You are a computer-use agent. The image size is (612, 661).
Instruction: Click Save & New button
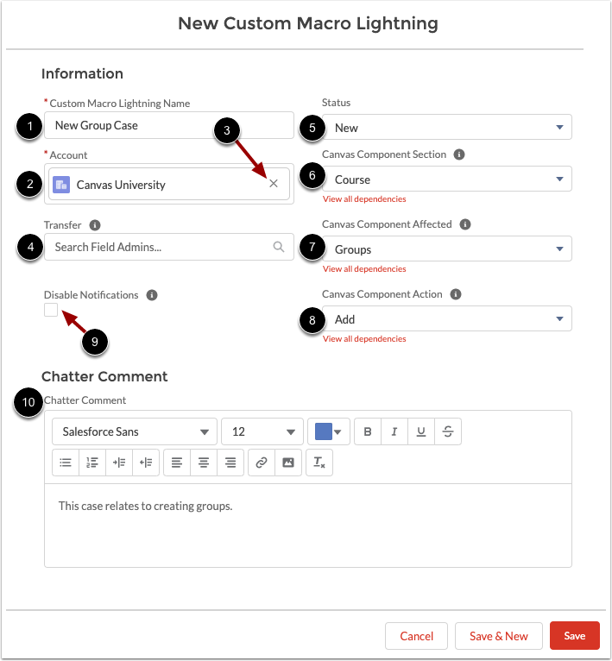point(499,636)
